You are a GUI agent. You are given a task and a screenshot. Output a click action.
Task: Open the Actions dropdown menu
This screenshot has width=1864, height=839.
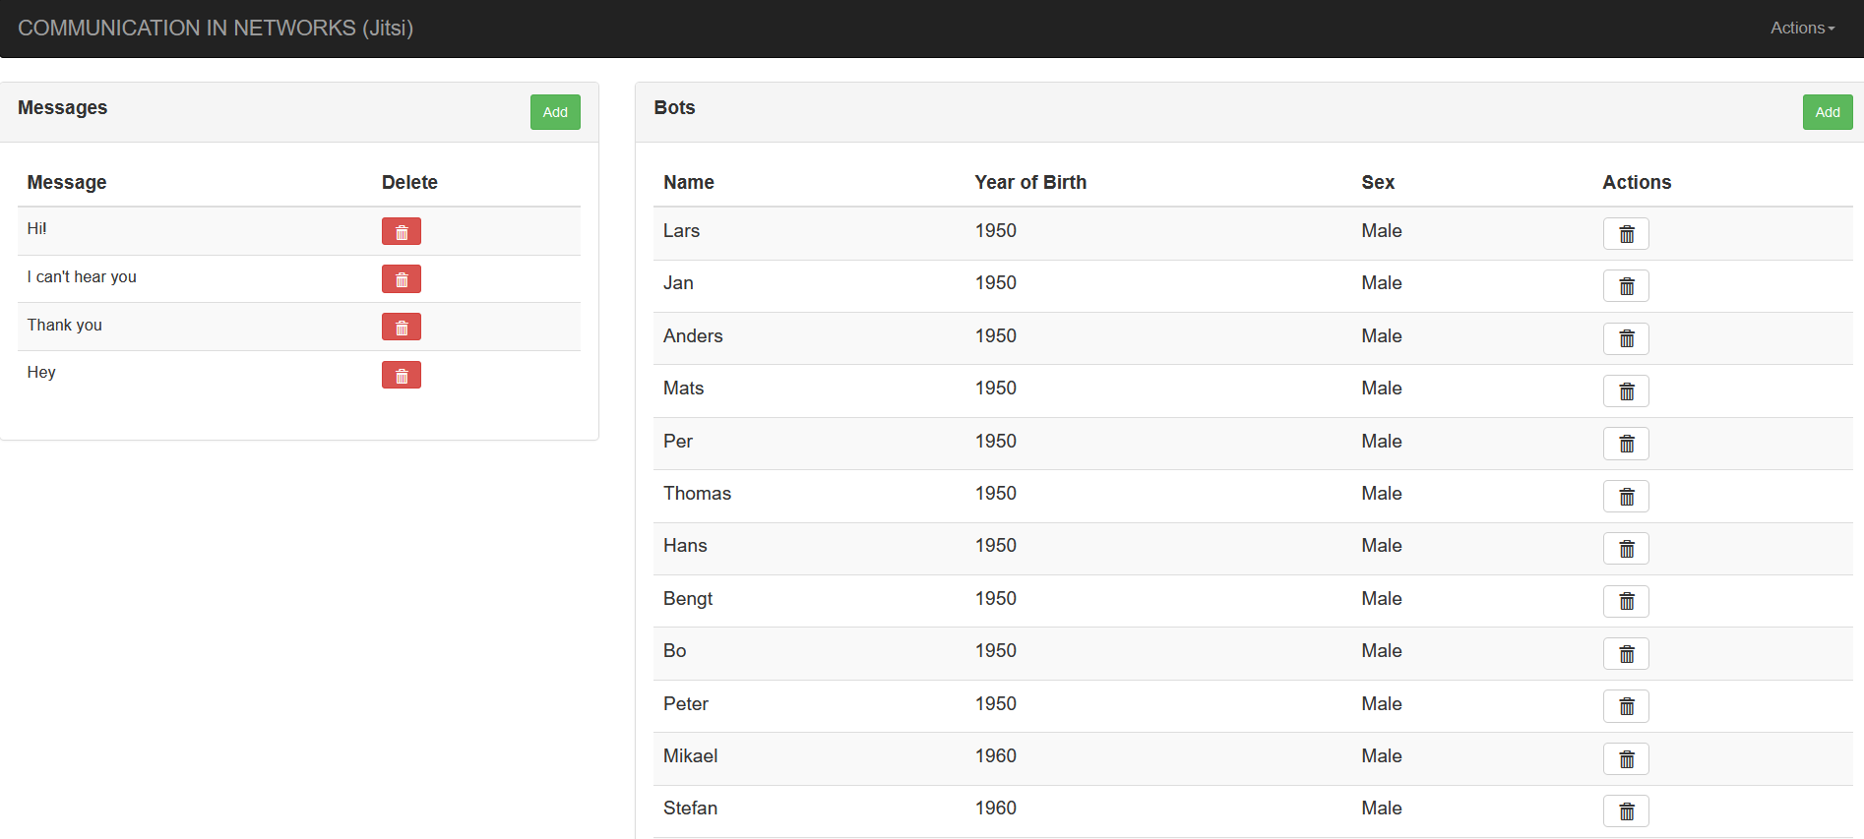[1801, 29]
